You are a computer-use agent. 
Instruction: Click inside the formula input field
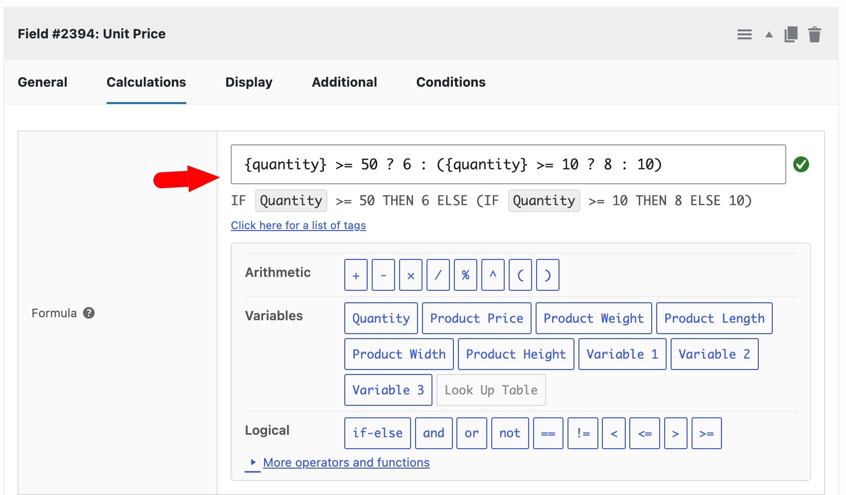pos(508,164)
